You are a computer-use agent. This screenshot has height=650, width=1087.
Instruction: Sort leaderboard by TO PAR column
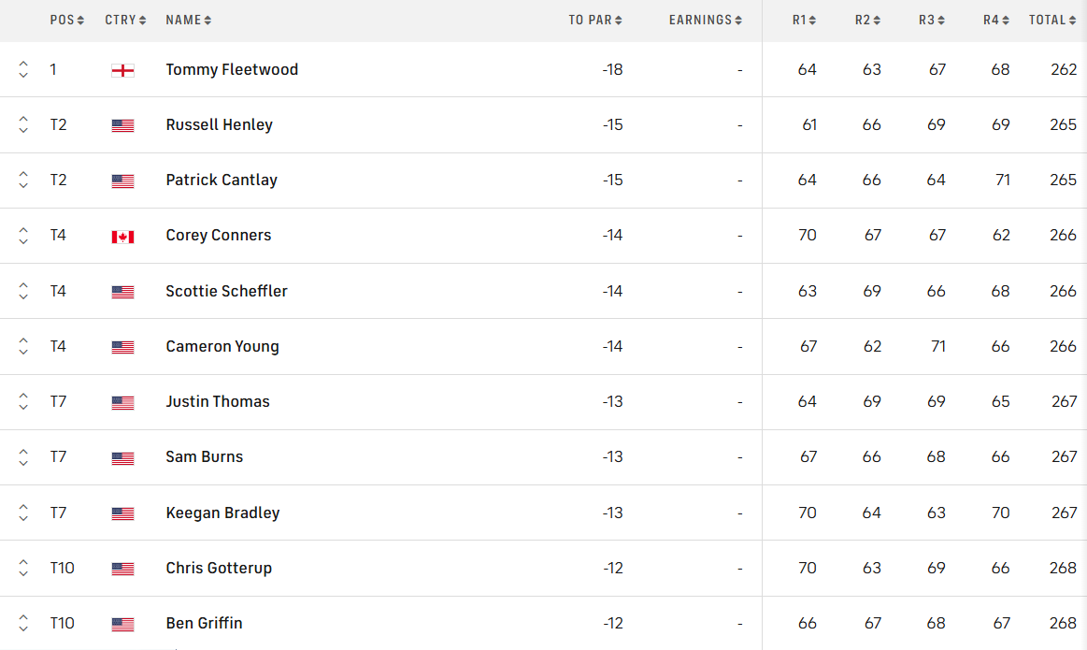click(x=595, y=20)
